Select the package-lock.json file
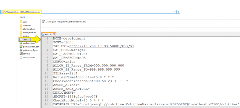Screen dimensions: 240x108 click(x=29, y=47)
